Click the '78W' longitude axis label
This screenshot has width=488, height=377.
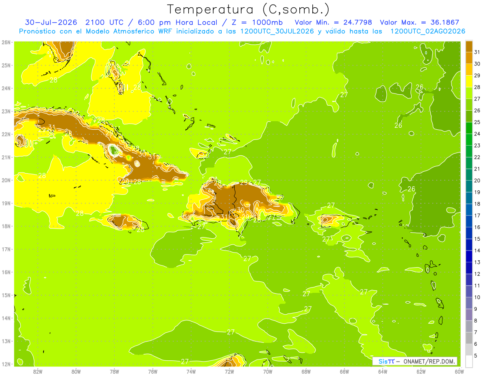[x=114, y=371]
